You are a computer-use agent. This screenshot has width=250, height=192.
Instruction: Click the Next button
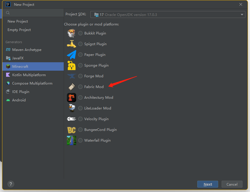pyautogui.click(x=208, y=184)
